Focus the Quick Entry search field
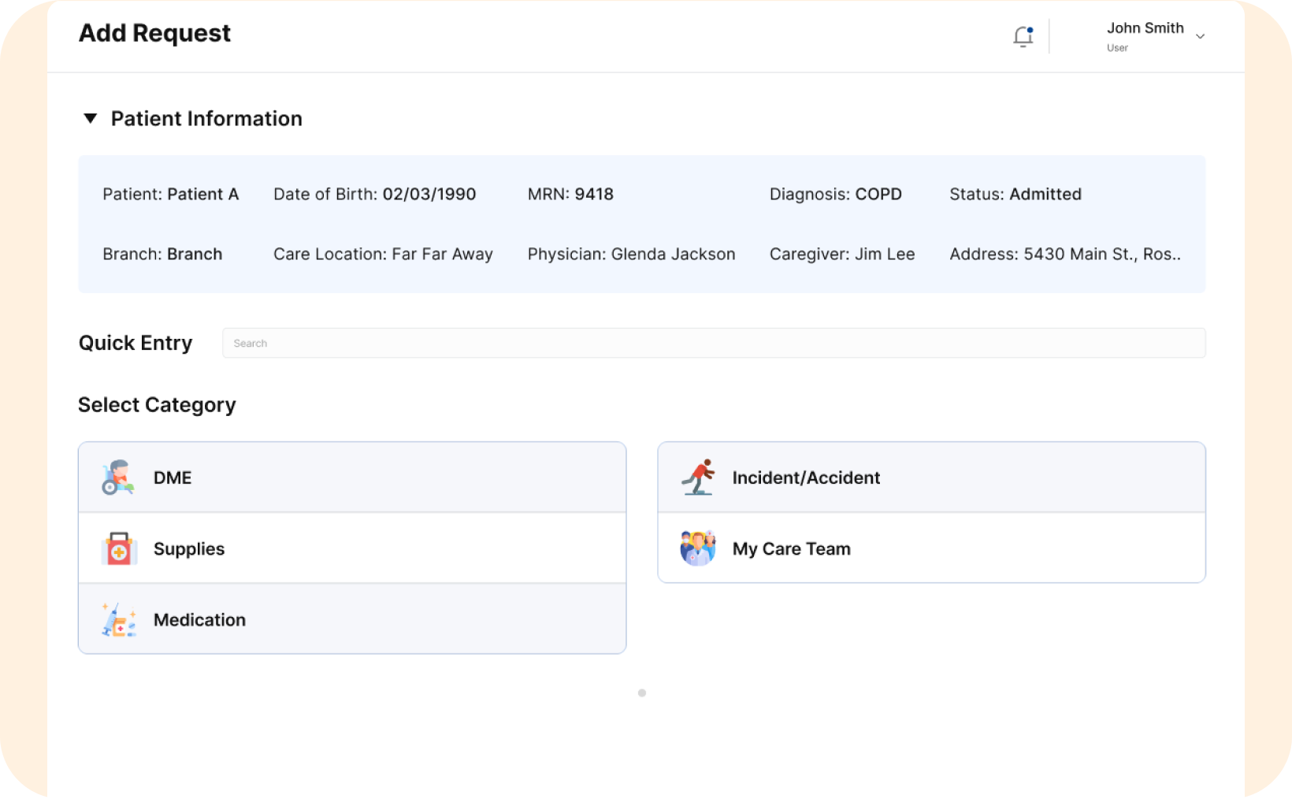Screen dimensions: 1292x799 tap(713, 343)
